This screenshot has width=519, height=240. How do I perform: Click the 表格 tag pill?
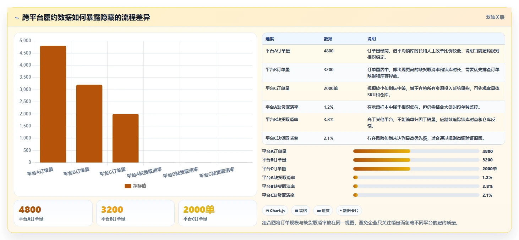click(x=301, y=211)
